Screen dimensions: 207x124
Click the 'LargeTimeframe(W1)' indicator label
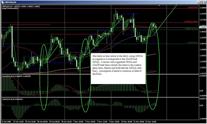pyautogui.click(x=10, y=8)
